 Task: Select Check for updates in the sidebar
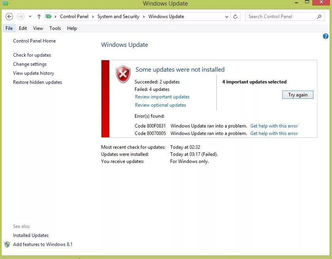click(32, 55)
